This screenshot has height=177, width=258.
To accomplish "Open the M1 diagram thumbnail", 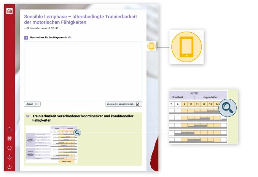I will tap(51, 144).
